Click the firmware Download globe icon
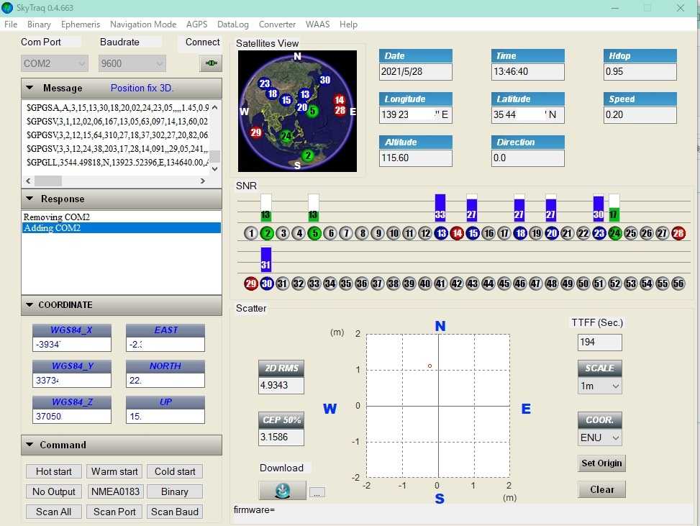This screenshot has width=700, height=526. point(282,490)
